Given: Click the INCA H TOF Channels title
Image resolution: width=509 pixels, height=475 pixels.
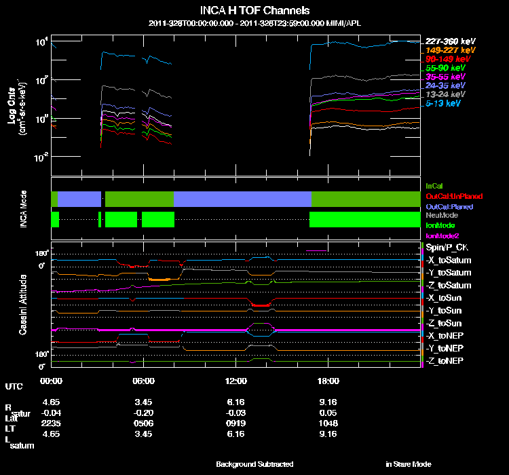Looking at the screenshot, I should coord(254,10).
